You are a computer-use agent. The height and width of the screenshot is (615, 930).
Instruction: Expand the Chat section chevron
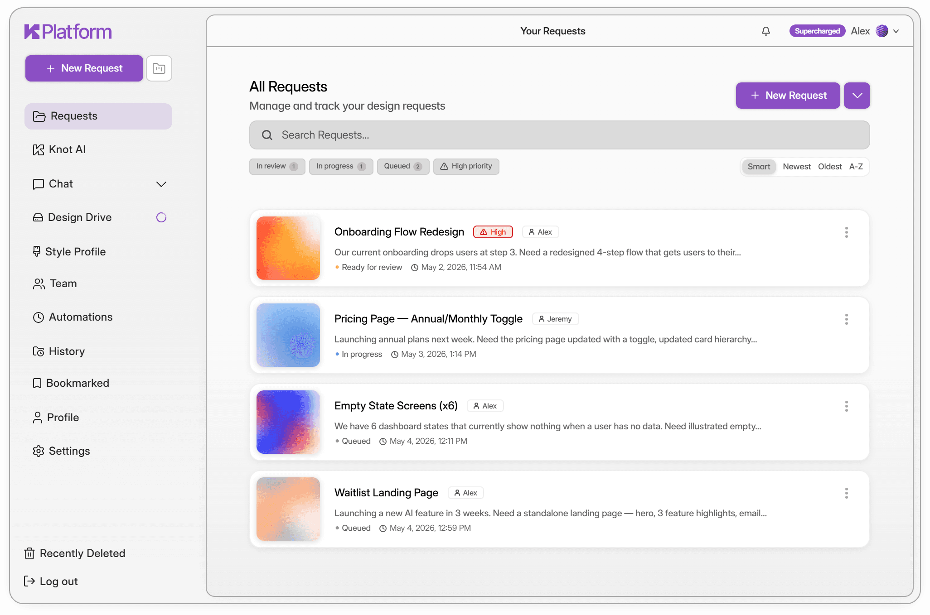(161, 184)
